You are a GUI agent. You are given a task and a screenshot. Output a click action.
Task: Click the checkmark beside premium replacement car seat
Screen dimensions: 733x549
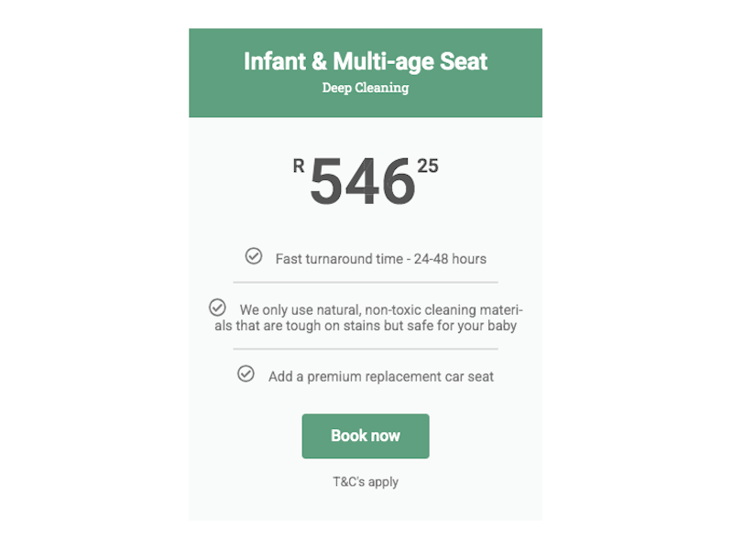pyautogui.click(x=246, y=373)
